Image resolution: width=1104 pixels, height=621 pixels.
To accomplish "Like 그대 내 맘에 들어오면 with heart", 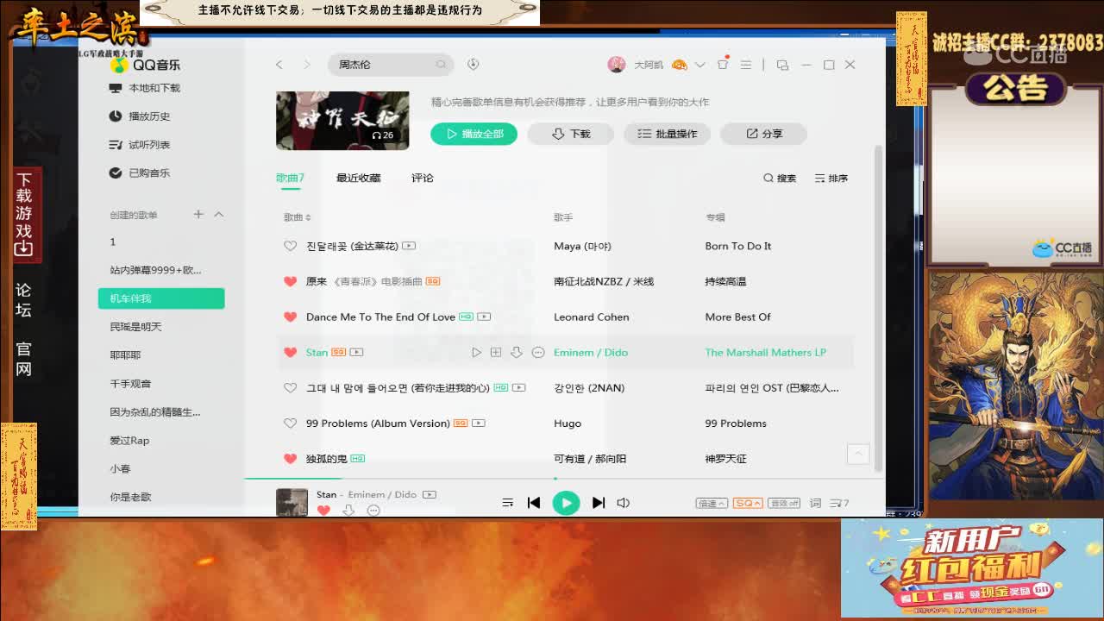I will pyautogui.click(x=291, y=387).
